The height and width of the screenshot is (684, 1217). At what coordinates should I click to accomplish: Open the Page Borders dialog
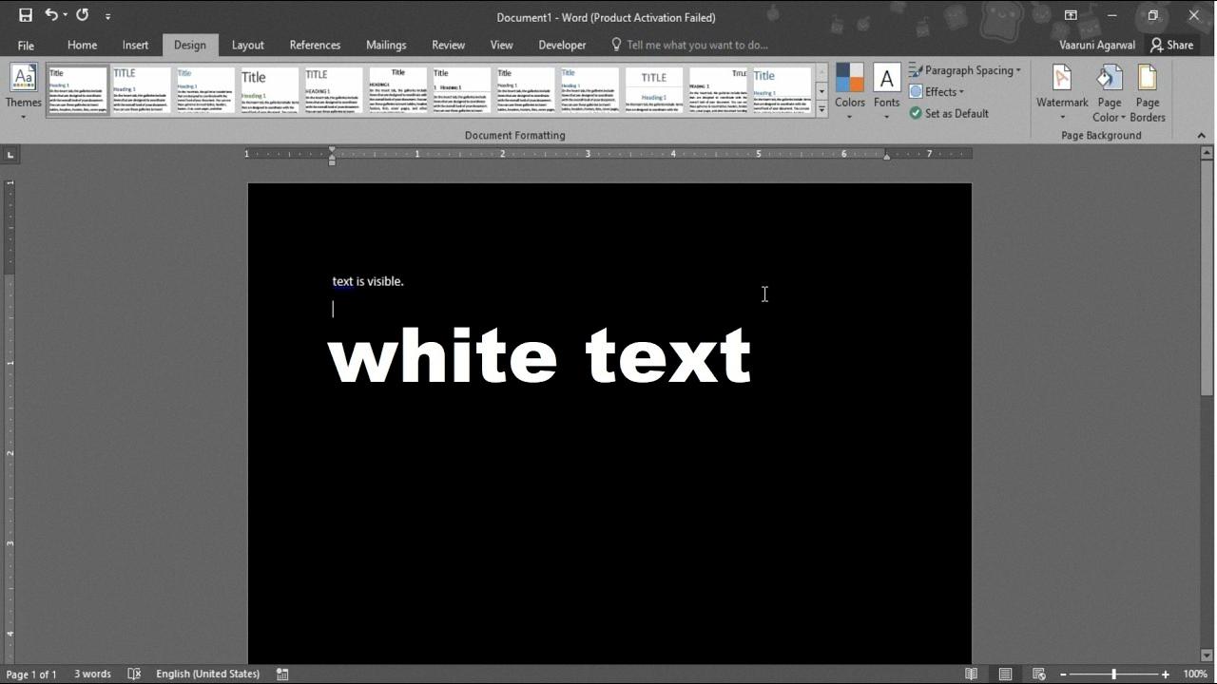1147,93
